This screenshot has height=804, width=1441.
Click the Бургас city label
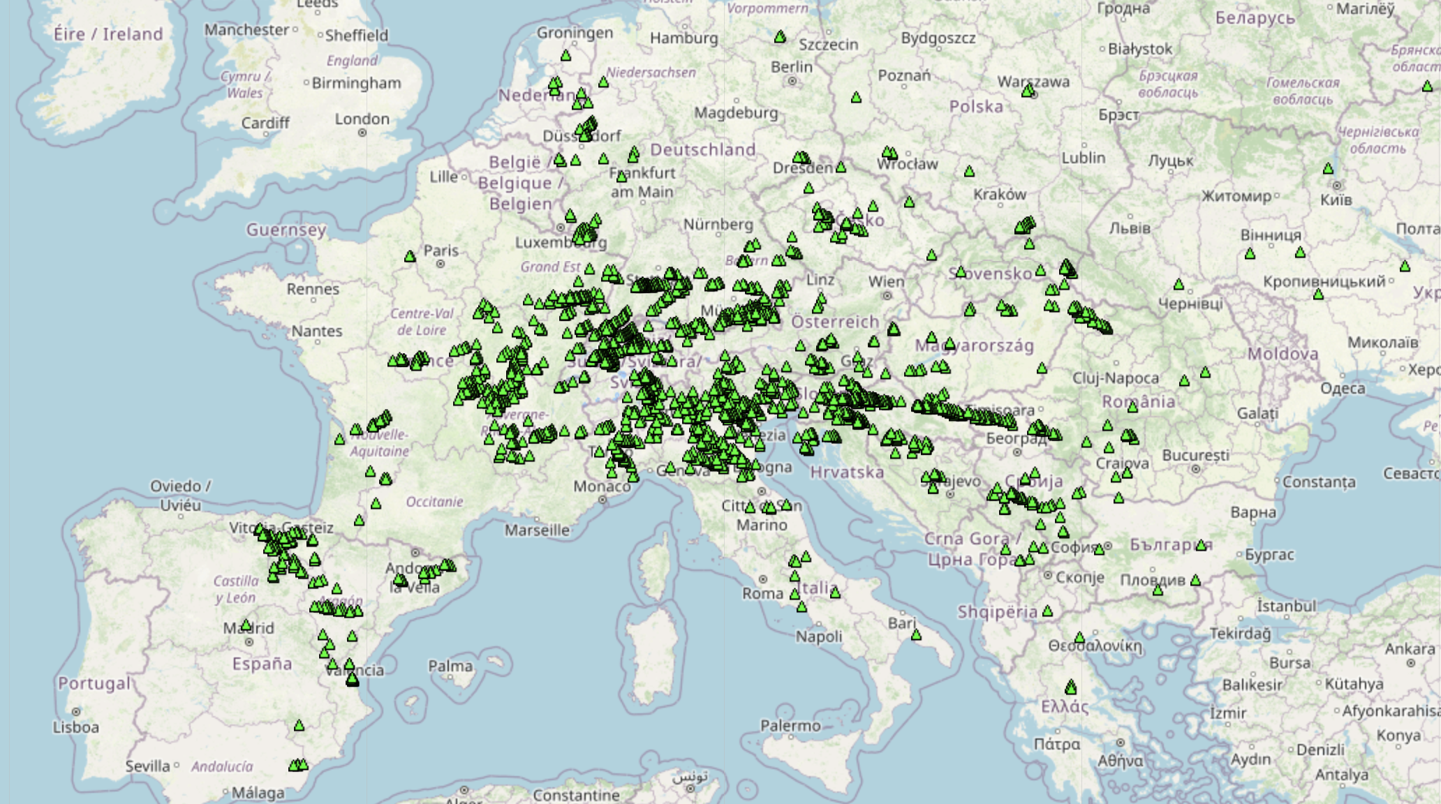[1269, 554]
